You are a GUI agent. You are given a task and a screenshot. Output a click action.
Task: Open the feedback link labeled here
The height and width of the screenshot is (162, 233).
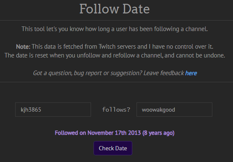pos(191,73)
